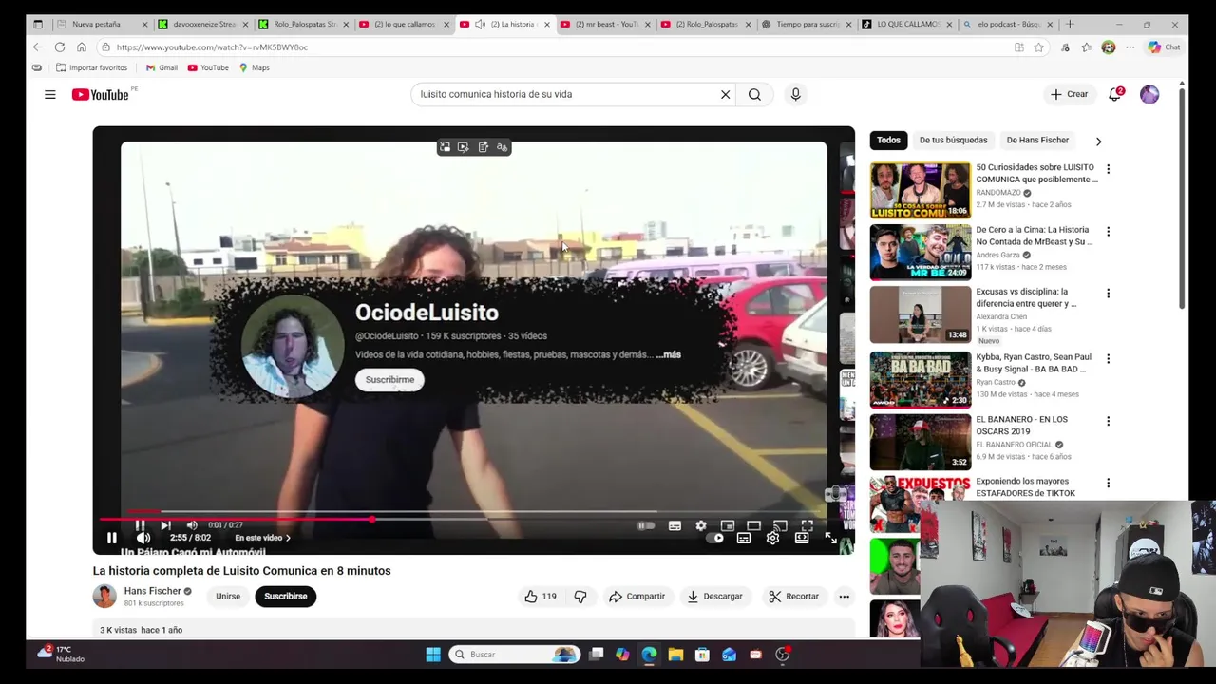Reload the page with the refresh icon
Viewport: 1216px width, 684px height.
click(59, 47)
